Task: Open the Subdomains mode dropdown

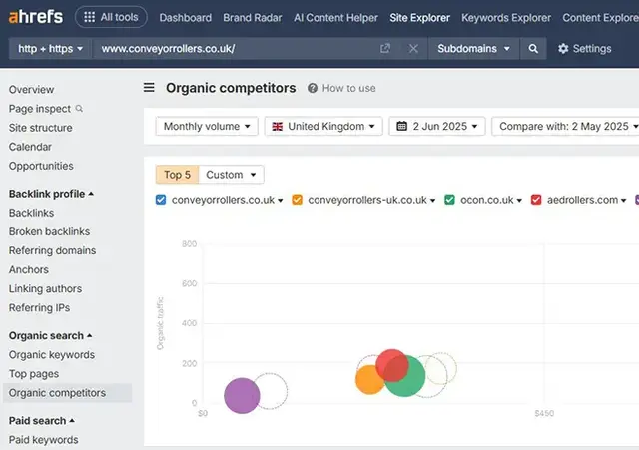Action: (473, 49)
